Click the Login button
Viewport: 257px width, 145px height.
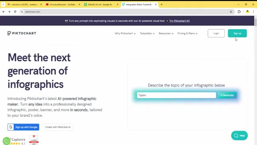tap(216, 33)
